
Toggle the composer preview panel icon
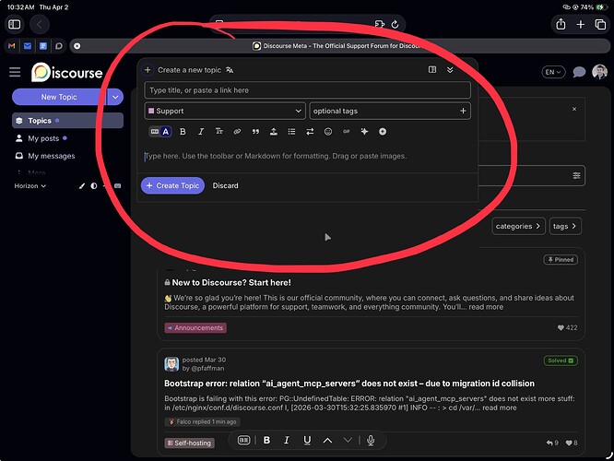(431, 70)
